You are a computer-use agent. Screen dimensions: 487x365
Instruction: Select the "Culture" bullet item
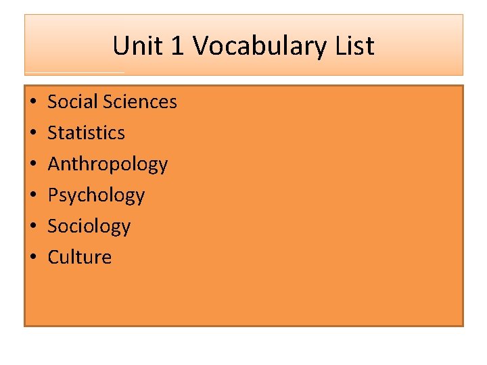coord(79,258)
